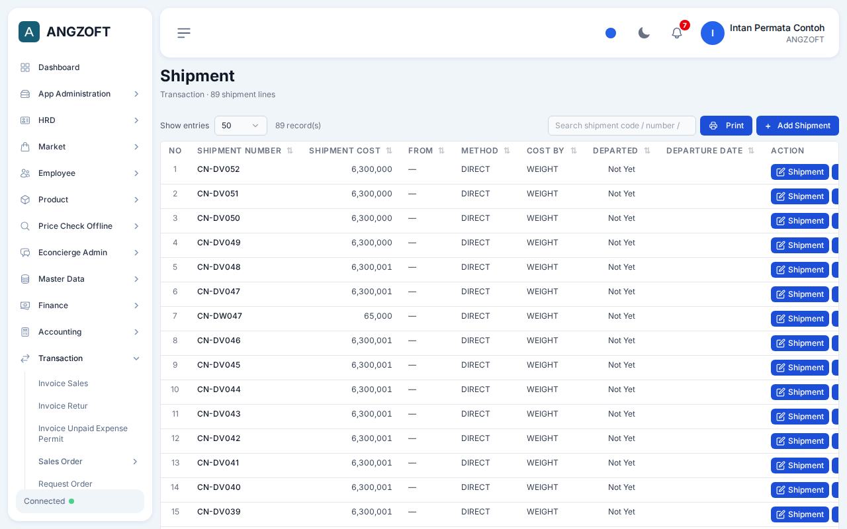This screenshot has width=847, height=529.
Task: Click the Dashboard sidebar icon
Action: pos(25,67)
